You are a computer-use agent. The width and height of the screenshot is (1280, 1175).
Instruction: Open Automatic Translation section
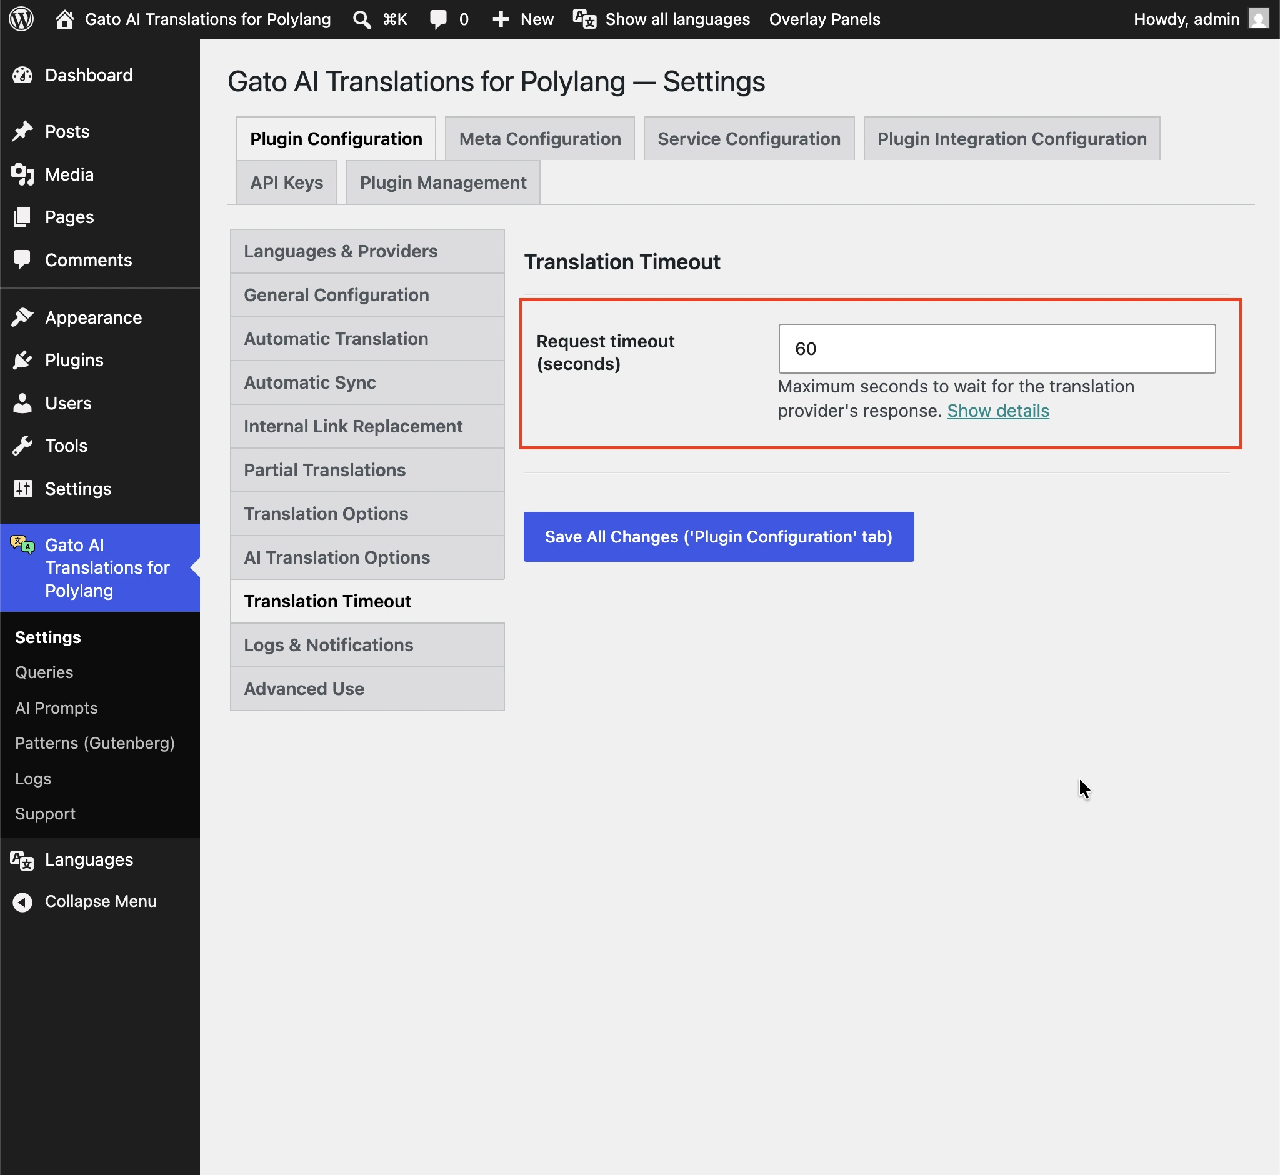(367, 339)
